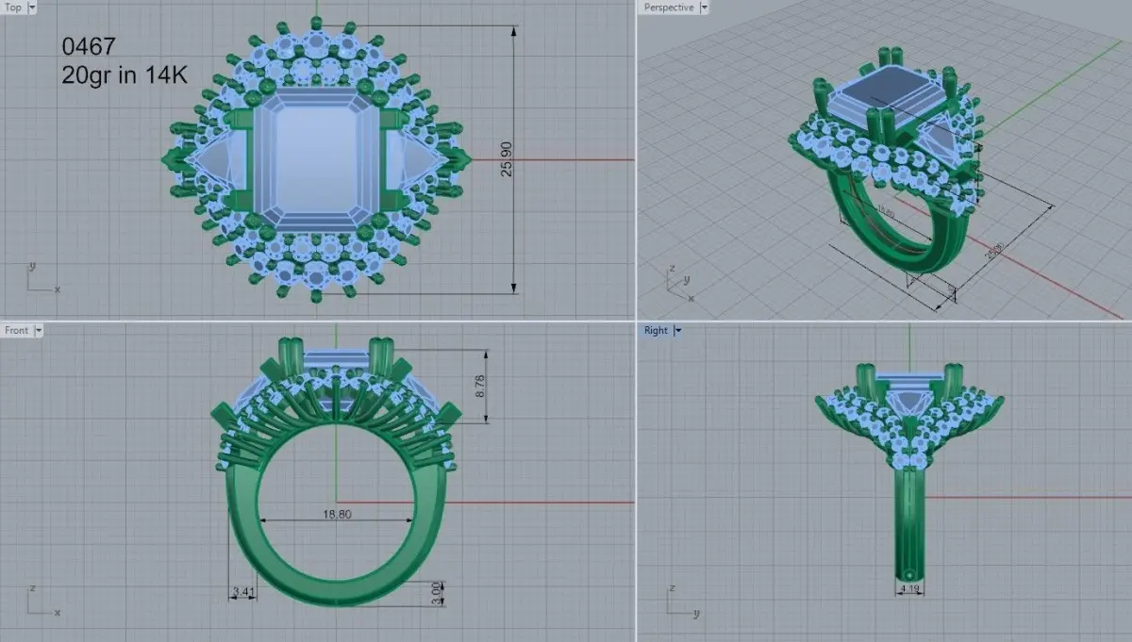The image size is (1132, 642).
Task: Select the 3.00 shank thickness dimension
Action: 435,592
